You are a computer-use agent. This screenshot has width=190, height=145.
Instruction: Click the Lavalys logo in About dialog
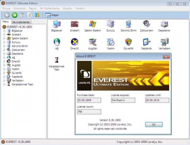85,76
